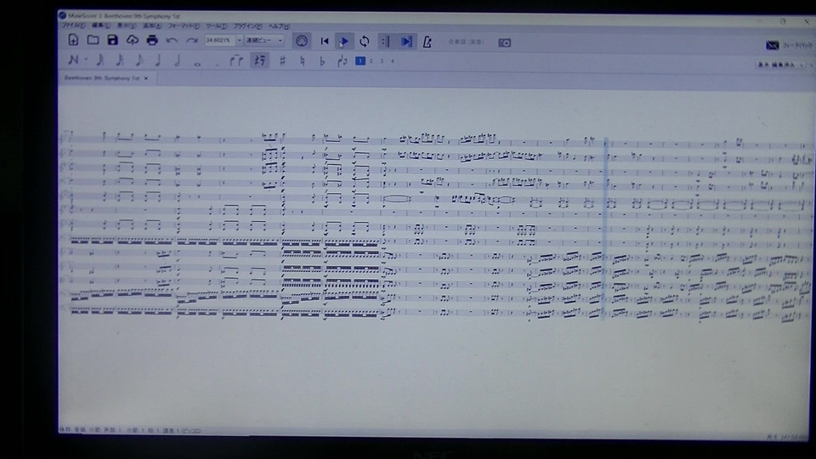This screenshot has width=816, height=459.
Task: Select the Beethoven 9th Symphony 1st tab
Action: (101, 78)
